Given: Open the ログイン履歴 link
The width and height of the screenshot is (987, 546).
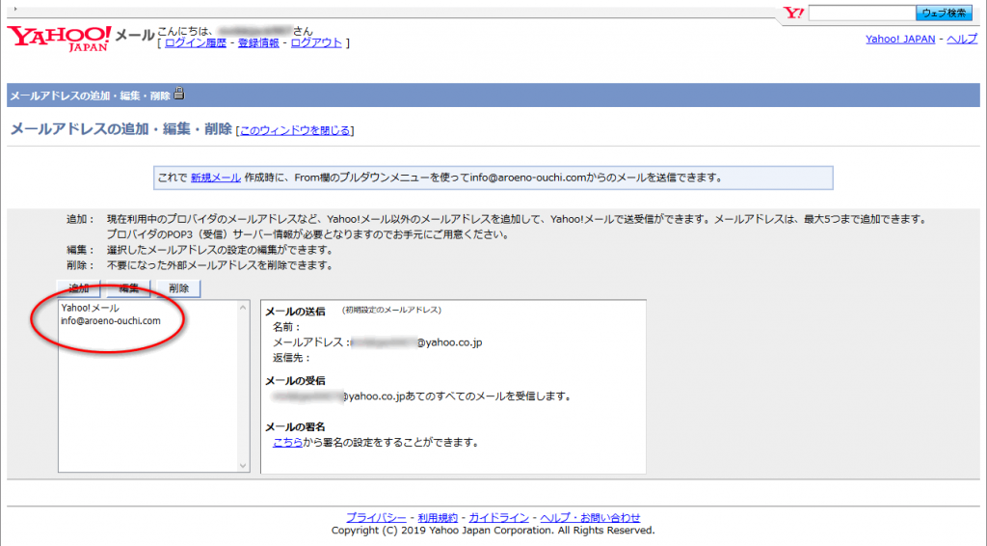Looking at the screenshot, I should click(197, 43).
